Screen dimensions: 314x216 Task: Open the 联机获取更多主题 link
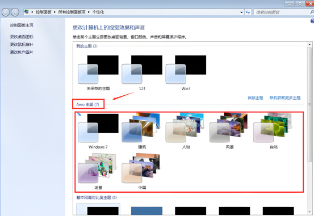click(285, 98)
